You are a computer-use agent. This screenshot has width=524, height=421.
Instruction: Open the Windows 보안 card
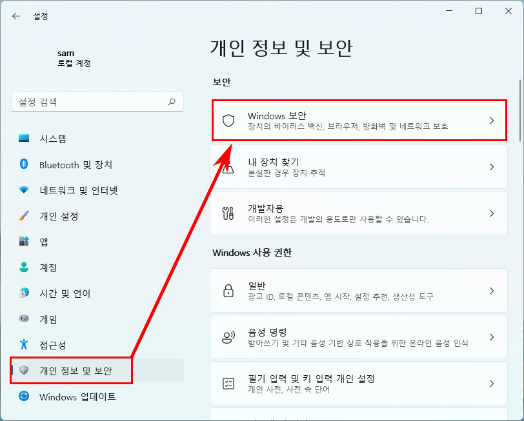pos(359,121)
